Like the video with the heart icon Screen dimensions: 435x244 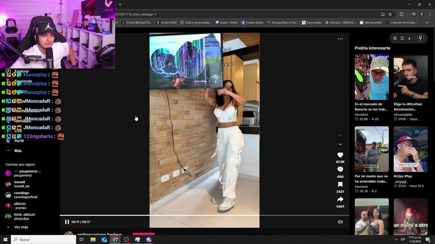point(340,155)
